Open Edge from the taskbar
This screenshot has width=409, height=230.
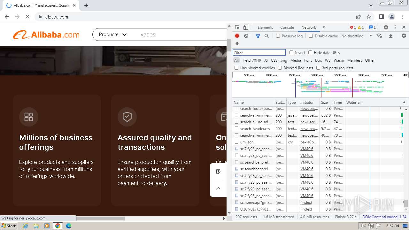pos(69,226)
